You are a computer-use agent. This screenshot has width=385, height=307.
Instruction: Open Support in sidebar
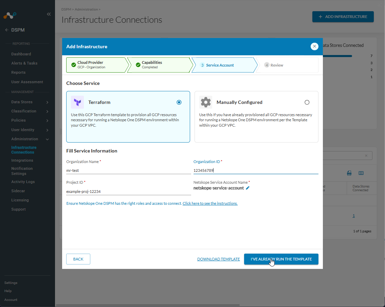coord(18,209)
